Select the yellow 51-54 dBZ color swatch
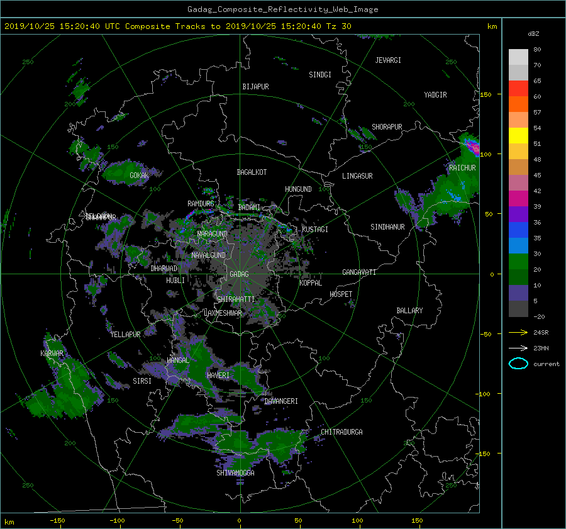The width and height of the screenshot is (566, 529). click(518, 135)
